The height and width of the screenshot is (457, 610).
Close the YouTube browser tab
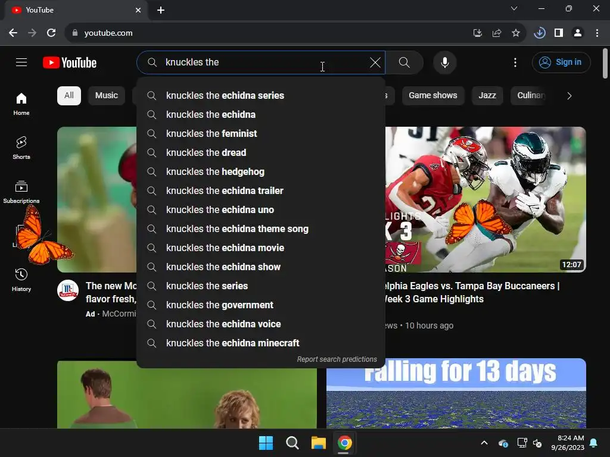[138, 10]
